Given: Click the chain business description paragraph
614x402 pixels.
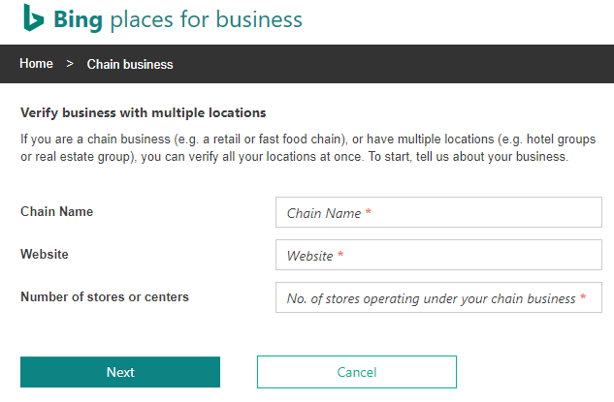Looking at the screenshot, I should [x=307, y=148].
